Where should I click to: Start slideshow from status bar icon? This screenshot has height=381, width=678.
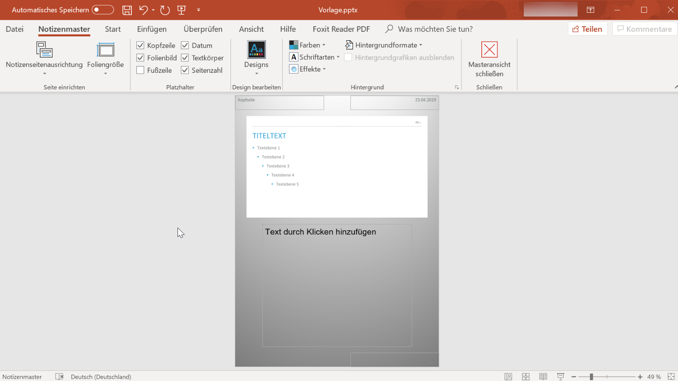coord(560,376)
